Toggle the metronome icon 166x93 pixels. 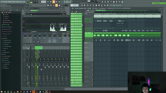pyautogui.click(x=48, y=2)
